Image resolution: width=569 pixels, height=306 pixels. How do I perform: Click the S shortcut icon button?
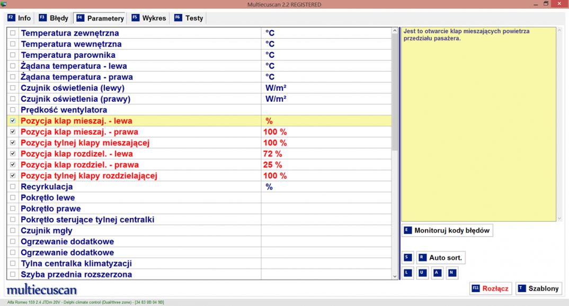(407, 258)
